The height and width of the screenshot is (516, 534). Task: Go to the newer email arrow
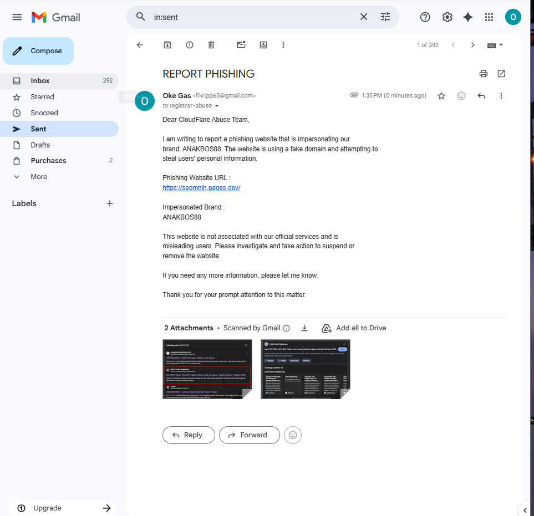tap(453, 45)
